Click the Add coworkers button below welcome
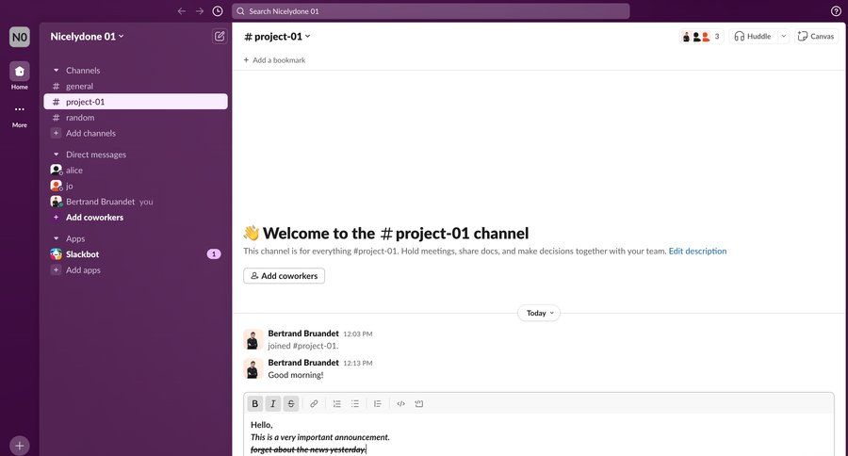This screenshot has width=848, height=456. tap(284, 276)
